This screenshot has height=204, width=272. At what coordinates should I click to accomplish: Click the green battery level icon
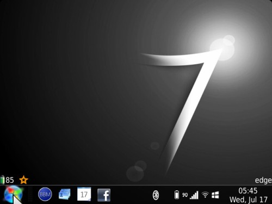[x=2, y=180]
